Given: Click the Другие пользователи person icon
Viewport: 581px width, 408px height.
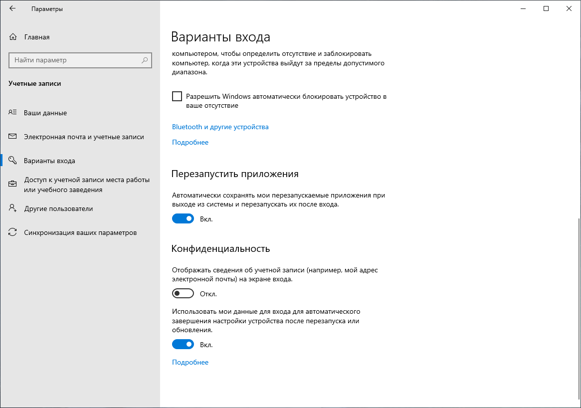Looking at the screenshot, I should 13,208.
